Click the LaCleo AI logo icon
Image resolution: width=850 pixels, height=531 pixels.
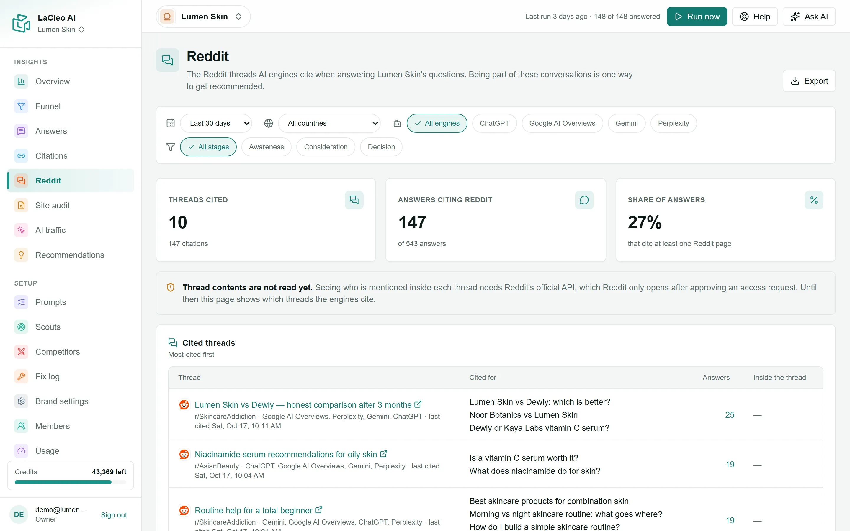click(x=21, y=23)
